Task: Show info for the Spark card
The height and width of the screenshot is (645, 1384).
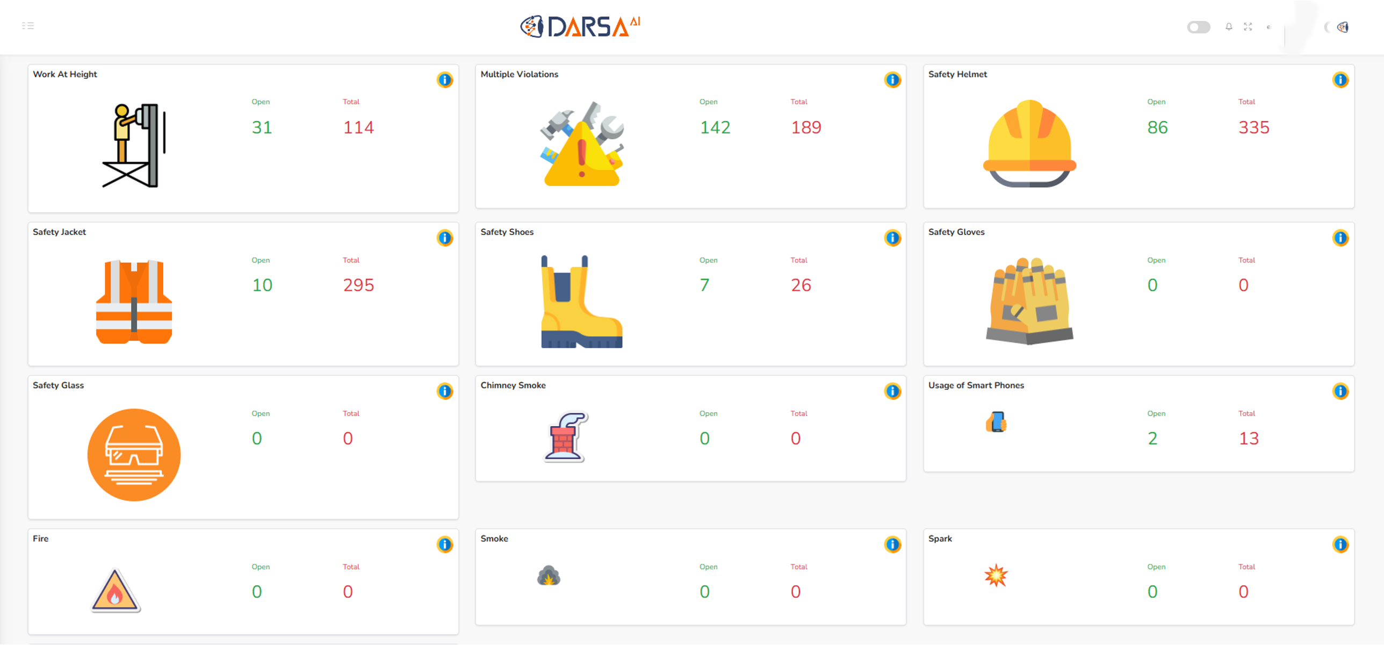Action: click(x=1340, y=544)
